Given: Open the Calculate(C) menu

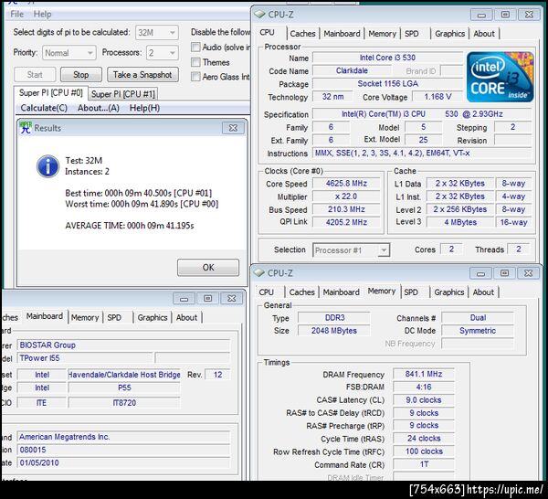Looking at the screenshot, I should (44, 108).
